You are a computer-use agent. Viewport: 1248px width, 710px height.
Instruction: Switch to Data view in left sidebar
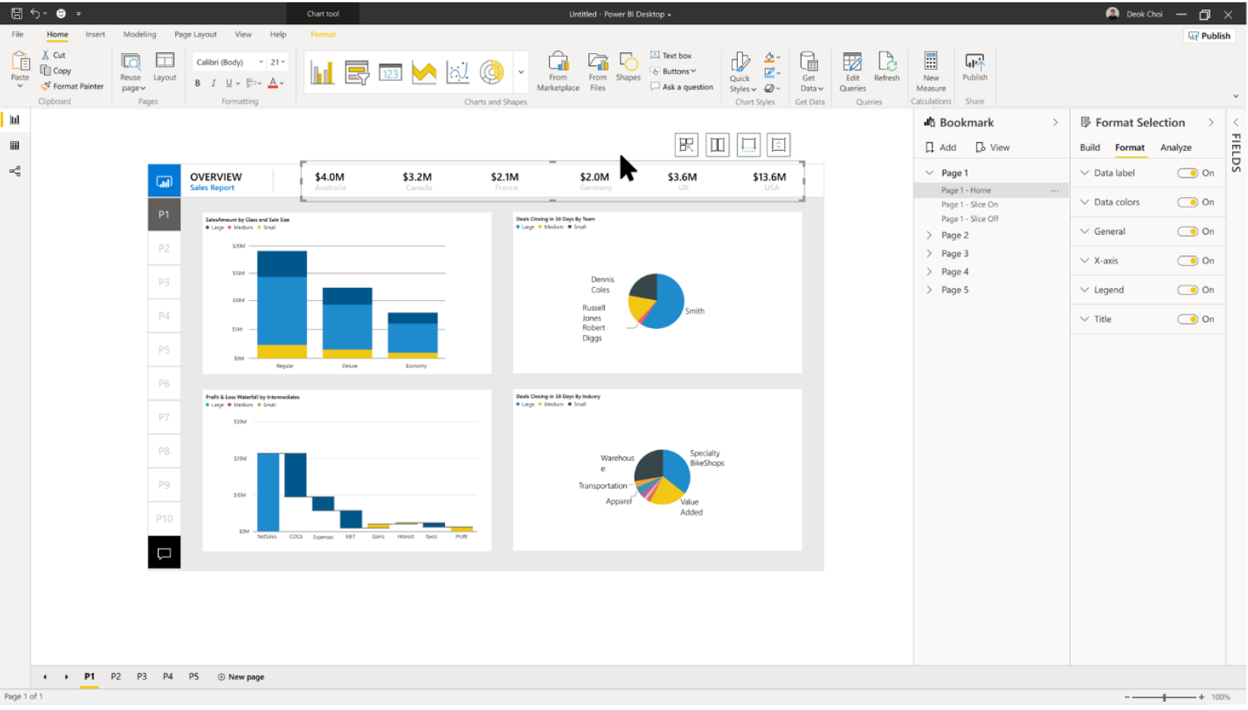pos(14,145)
